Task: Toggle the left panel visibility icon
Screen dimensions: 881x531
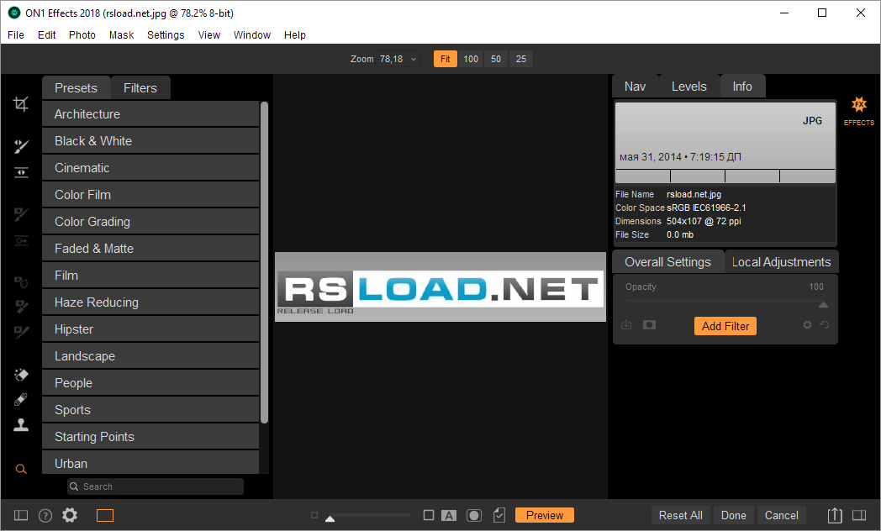Action: tap(21, 515)
